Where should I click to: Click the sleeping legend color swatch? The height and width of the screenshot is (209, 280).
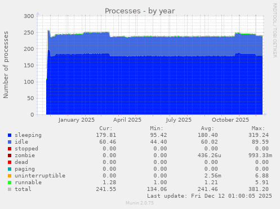coord(10,135)
